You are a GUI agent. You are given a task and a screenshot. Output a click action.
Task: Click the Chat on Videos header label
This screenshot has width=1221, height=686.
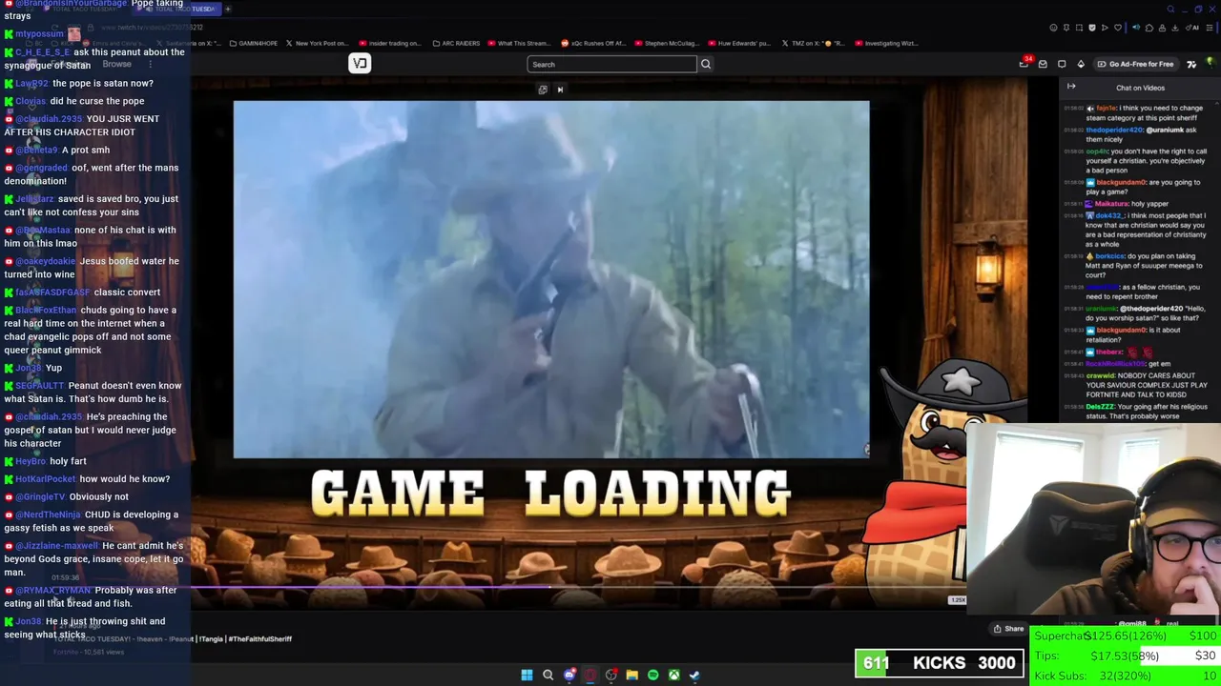tap(1140, 88)
